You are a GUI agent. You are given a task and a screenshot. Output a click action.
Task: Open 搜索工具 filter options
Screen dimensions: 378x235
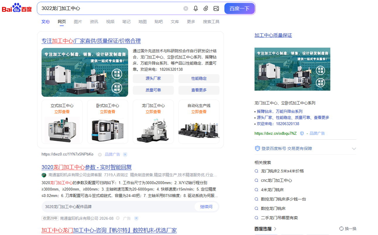[211, 22]
